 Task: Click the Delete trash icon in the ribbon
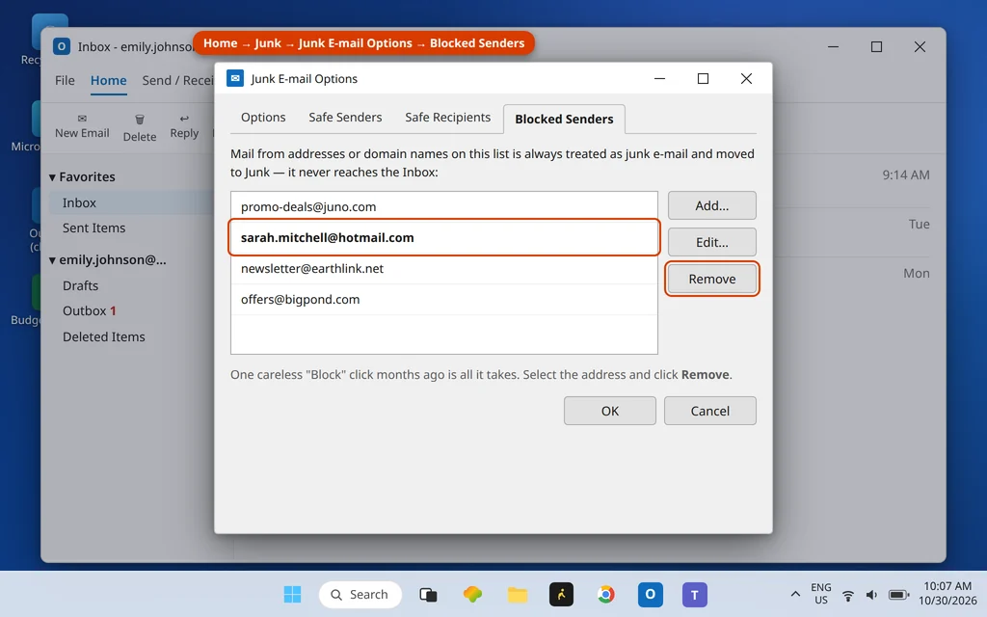(x=140, y=119)
